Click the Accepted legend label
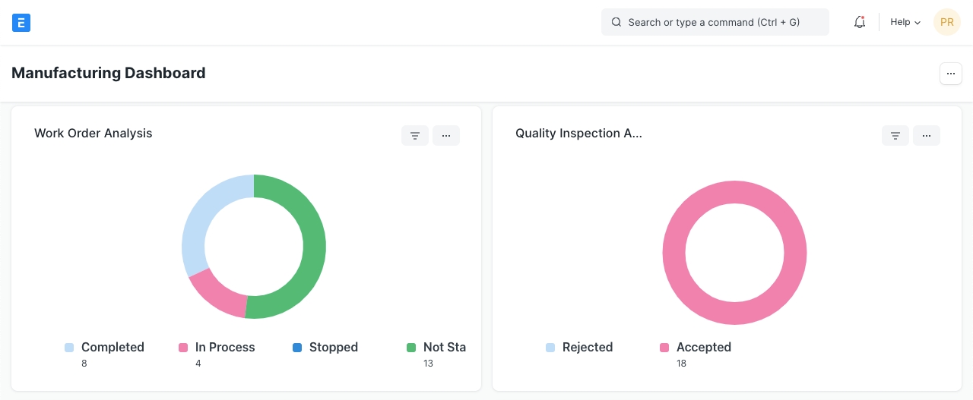Image resolution: width=973 pixels, height=400 pixels. (x=703, y=348)
